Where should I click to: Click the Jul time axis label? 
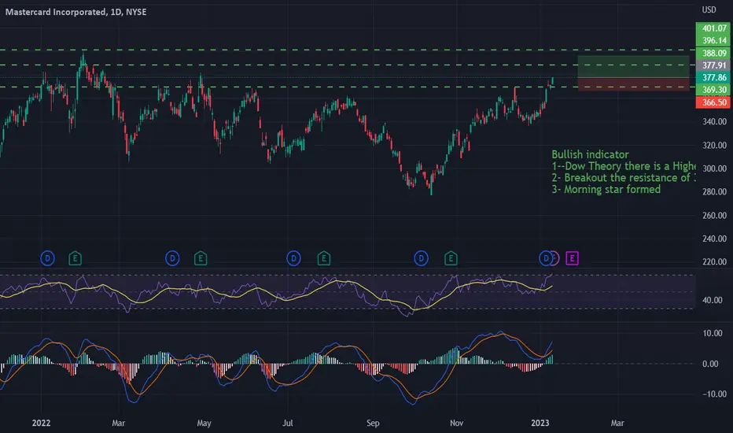click(x=288, y=423)
